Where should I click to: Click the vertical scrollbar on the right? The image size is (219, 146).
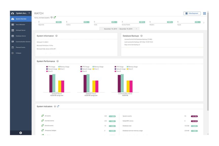(208, 62)
